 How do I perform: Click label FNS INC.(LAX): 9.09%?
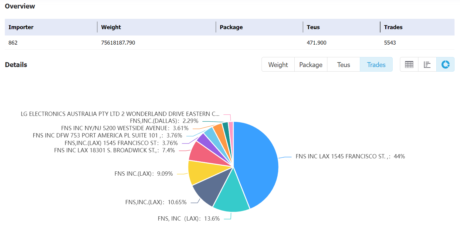(x=144, y=174)
